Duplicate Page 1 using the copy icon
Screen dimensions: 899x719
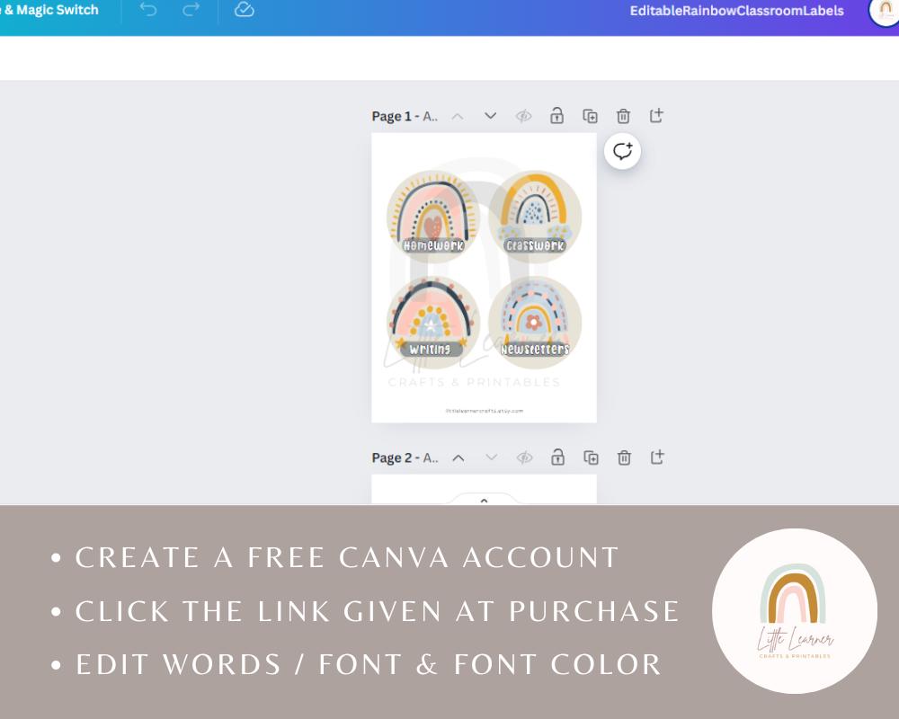590,115
